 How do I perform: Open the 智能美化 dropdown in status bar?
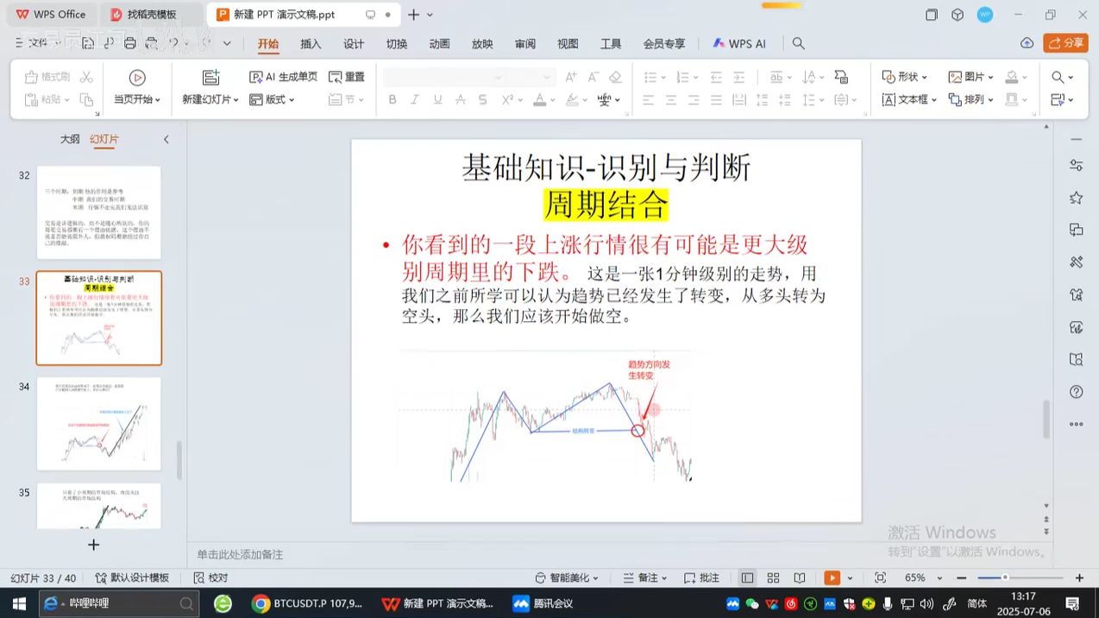tap(567, 577)
